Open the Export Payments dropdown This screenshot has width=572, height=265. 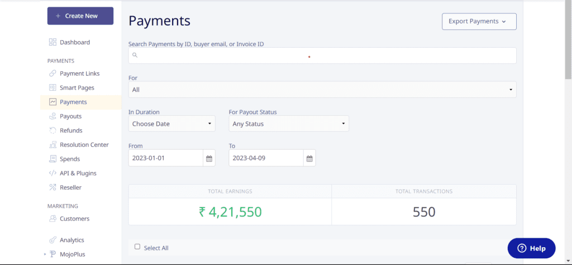(x=479, y=22)
